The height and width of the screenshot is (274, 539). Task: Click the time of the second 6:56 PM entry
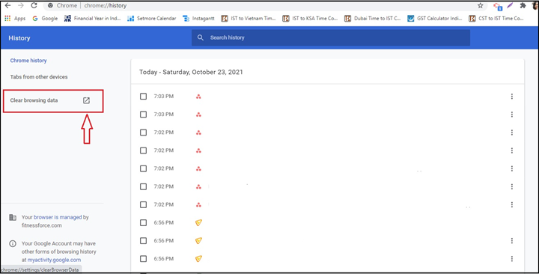(x=164, y=241)
